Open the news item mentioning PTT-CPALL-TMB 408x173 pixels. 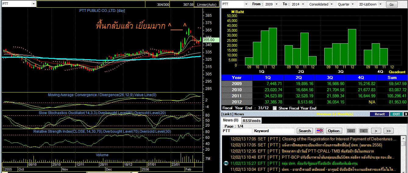311,151
